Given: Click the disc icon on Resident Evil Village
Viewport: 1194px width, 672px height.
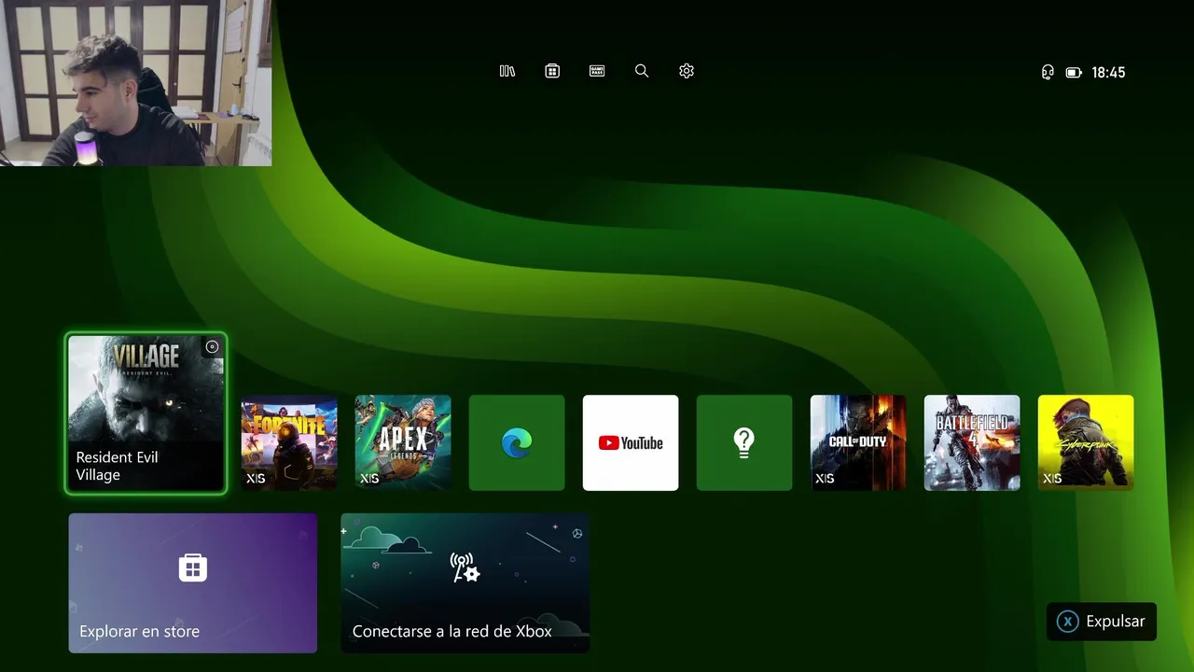Looking at the screenshot, I should [212, 347].
